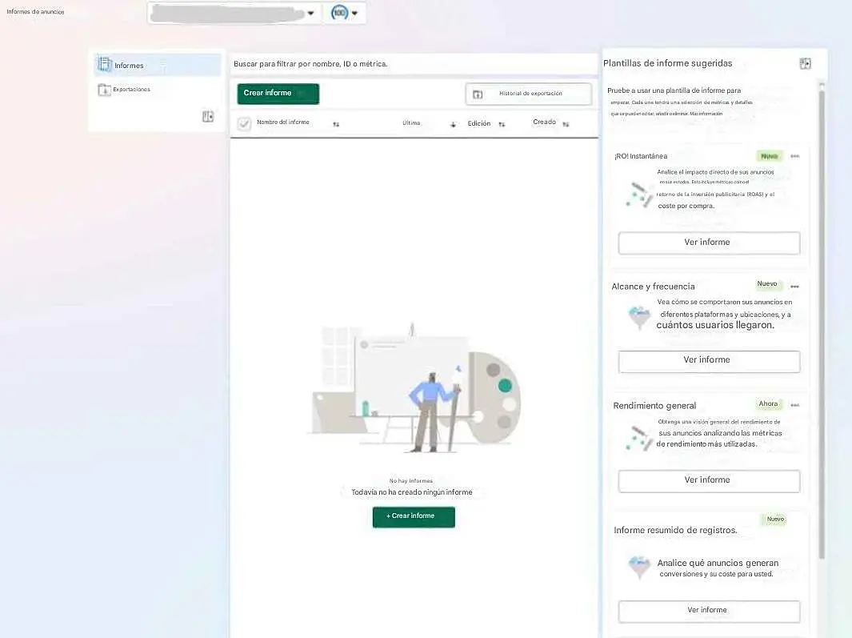Click the Más información link in templates intro
852x638 pixels.
706,114
